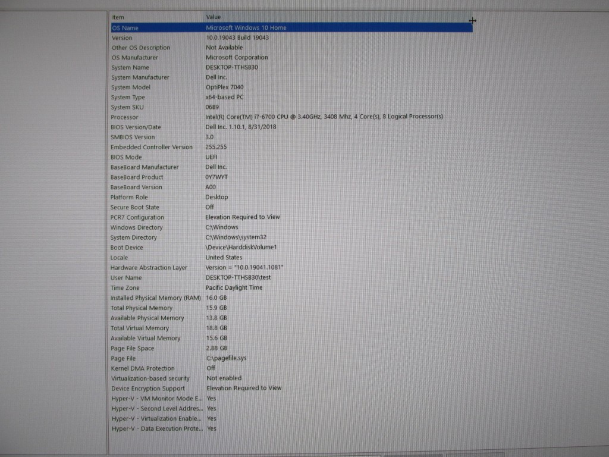This screenshot has height=457, width=609.
Task: Select the BaseBoard Manufacturer row
Action: click(291, 167)
